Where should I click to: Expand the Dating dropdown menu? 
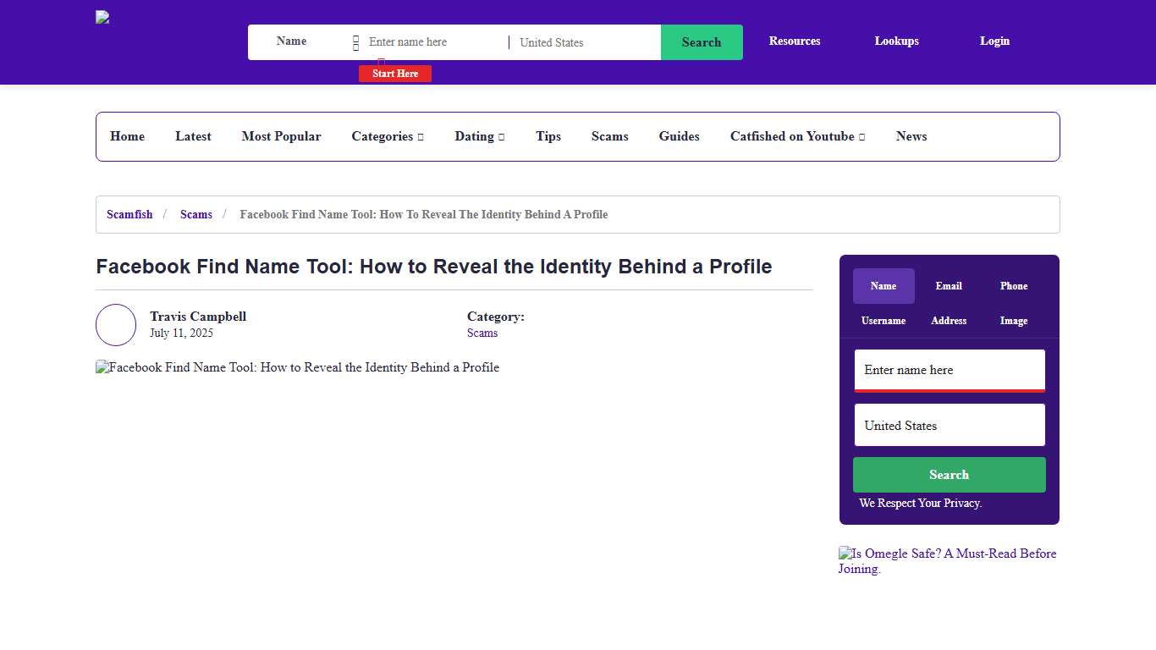(479, 136)
